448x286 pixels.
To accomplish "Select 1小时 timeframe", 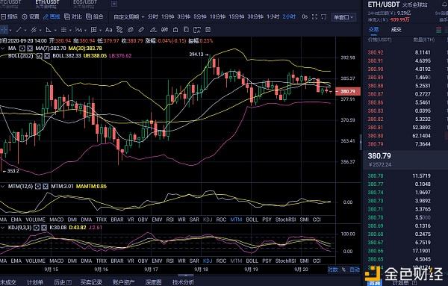I will click(273, 17).
